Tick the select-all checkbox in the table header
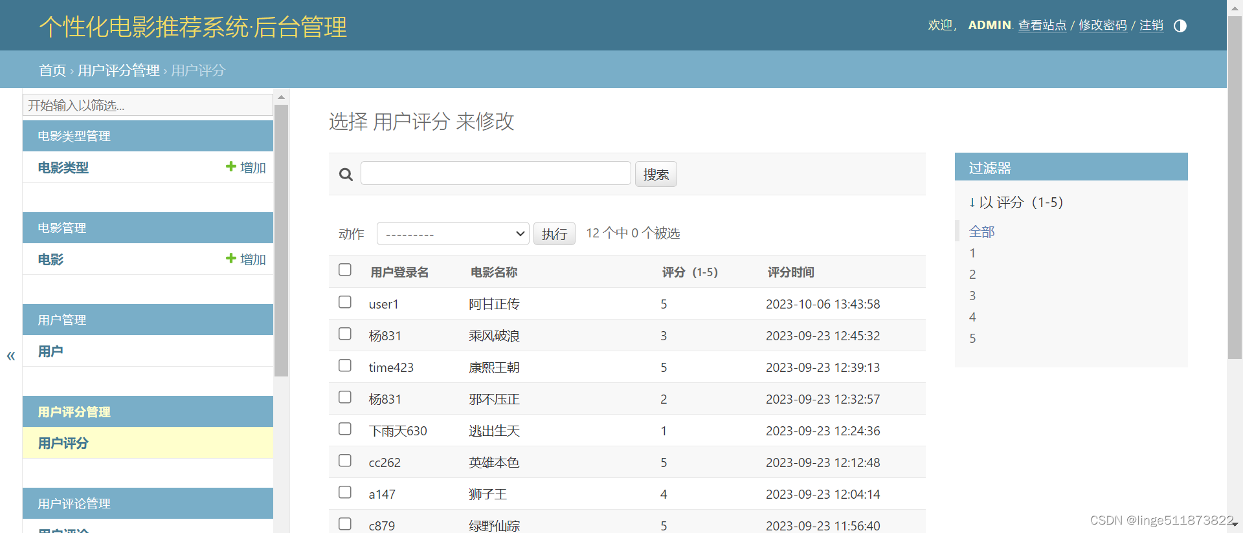Viewport: 1243px width, 533px height. 345,270
